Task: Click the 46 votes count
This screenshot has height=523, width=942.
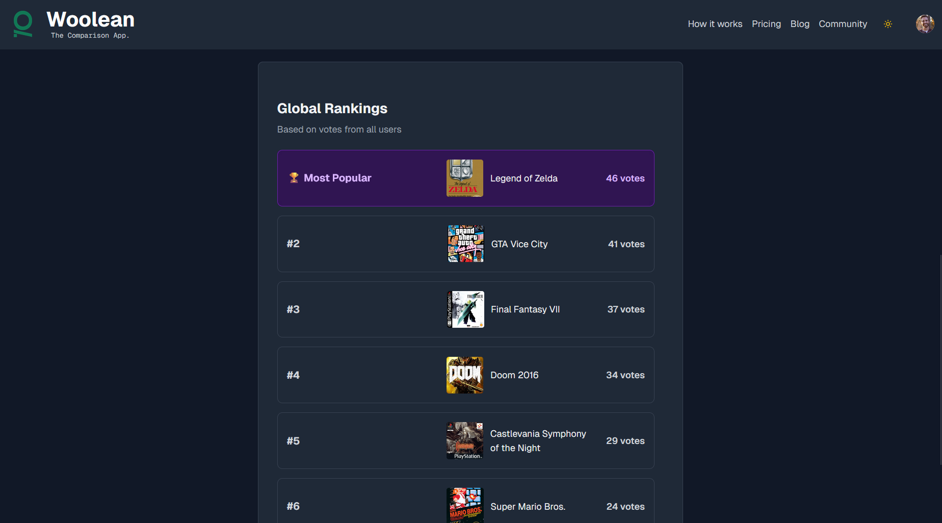Action: tap(625, 178)
